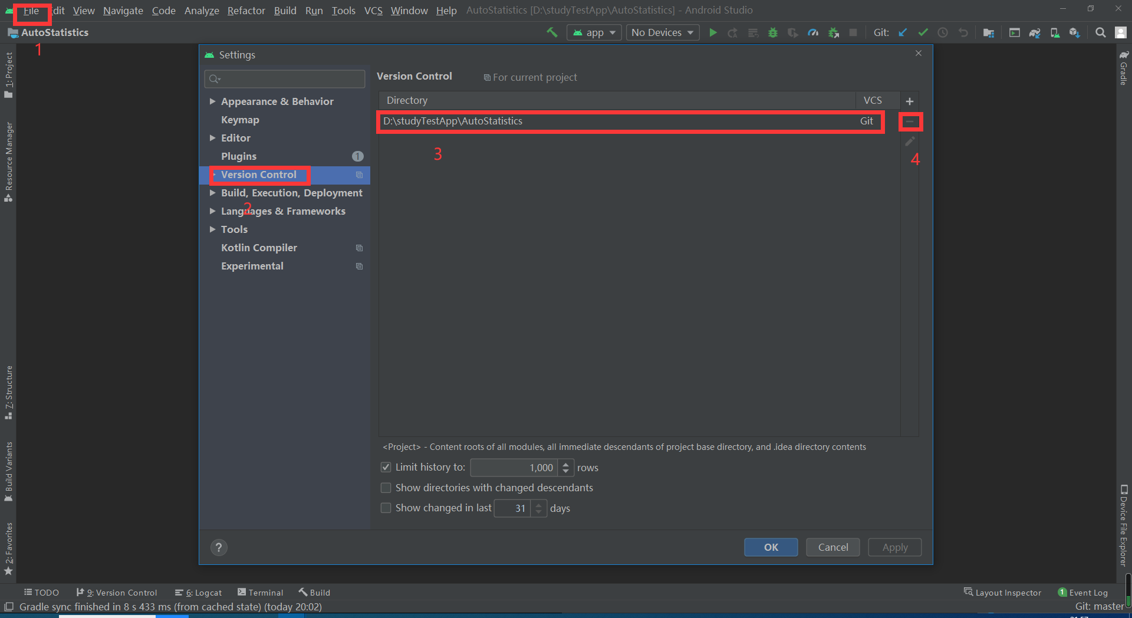
Task: Click the settings search field
Action: point(285,78)
